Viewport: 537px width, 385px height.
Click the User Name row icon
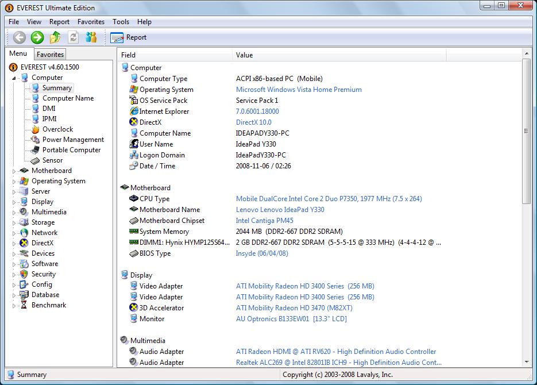click(134, 144)
